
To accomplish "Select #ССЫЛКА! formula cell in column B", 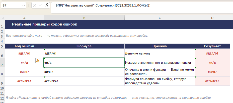I will [84, 81].
